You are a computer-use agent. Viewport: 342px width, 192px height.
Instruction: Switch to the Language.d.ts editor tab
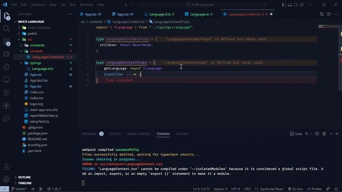(x=159, y=14)
